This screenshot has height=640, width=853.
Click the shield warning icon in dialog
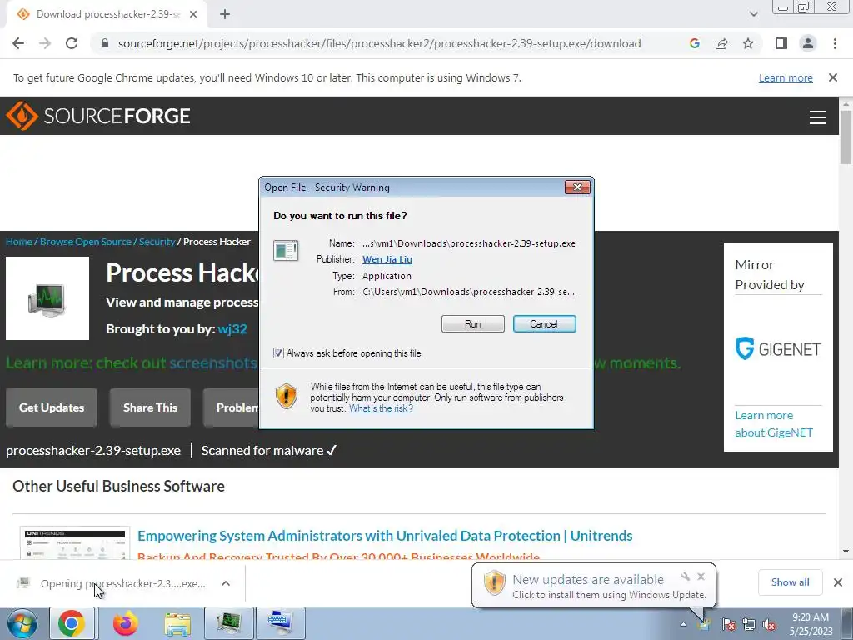[x=287, y=396]
